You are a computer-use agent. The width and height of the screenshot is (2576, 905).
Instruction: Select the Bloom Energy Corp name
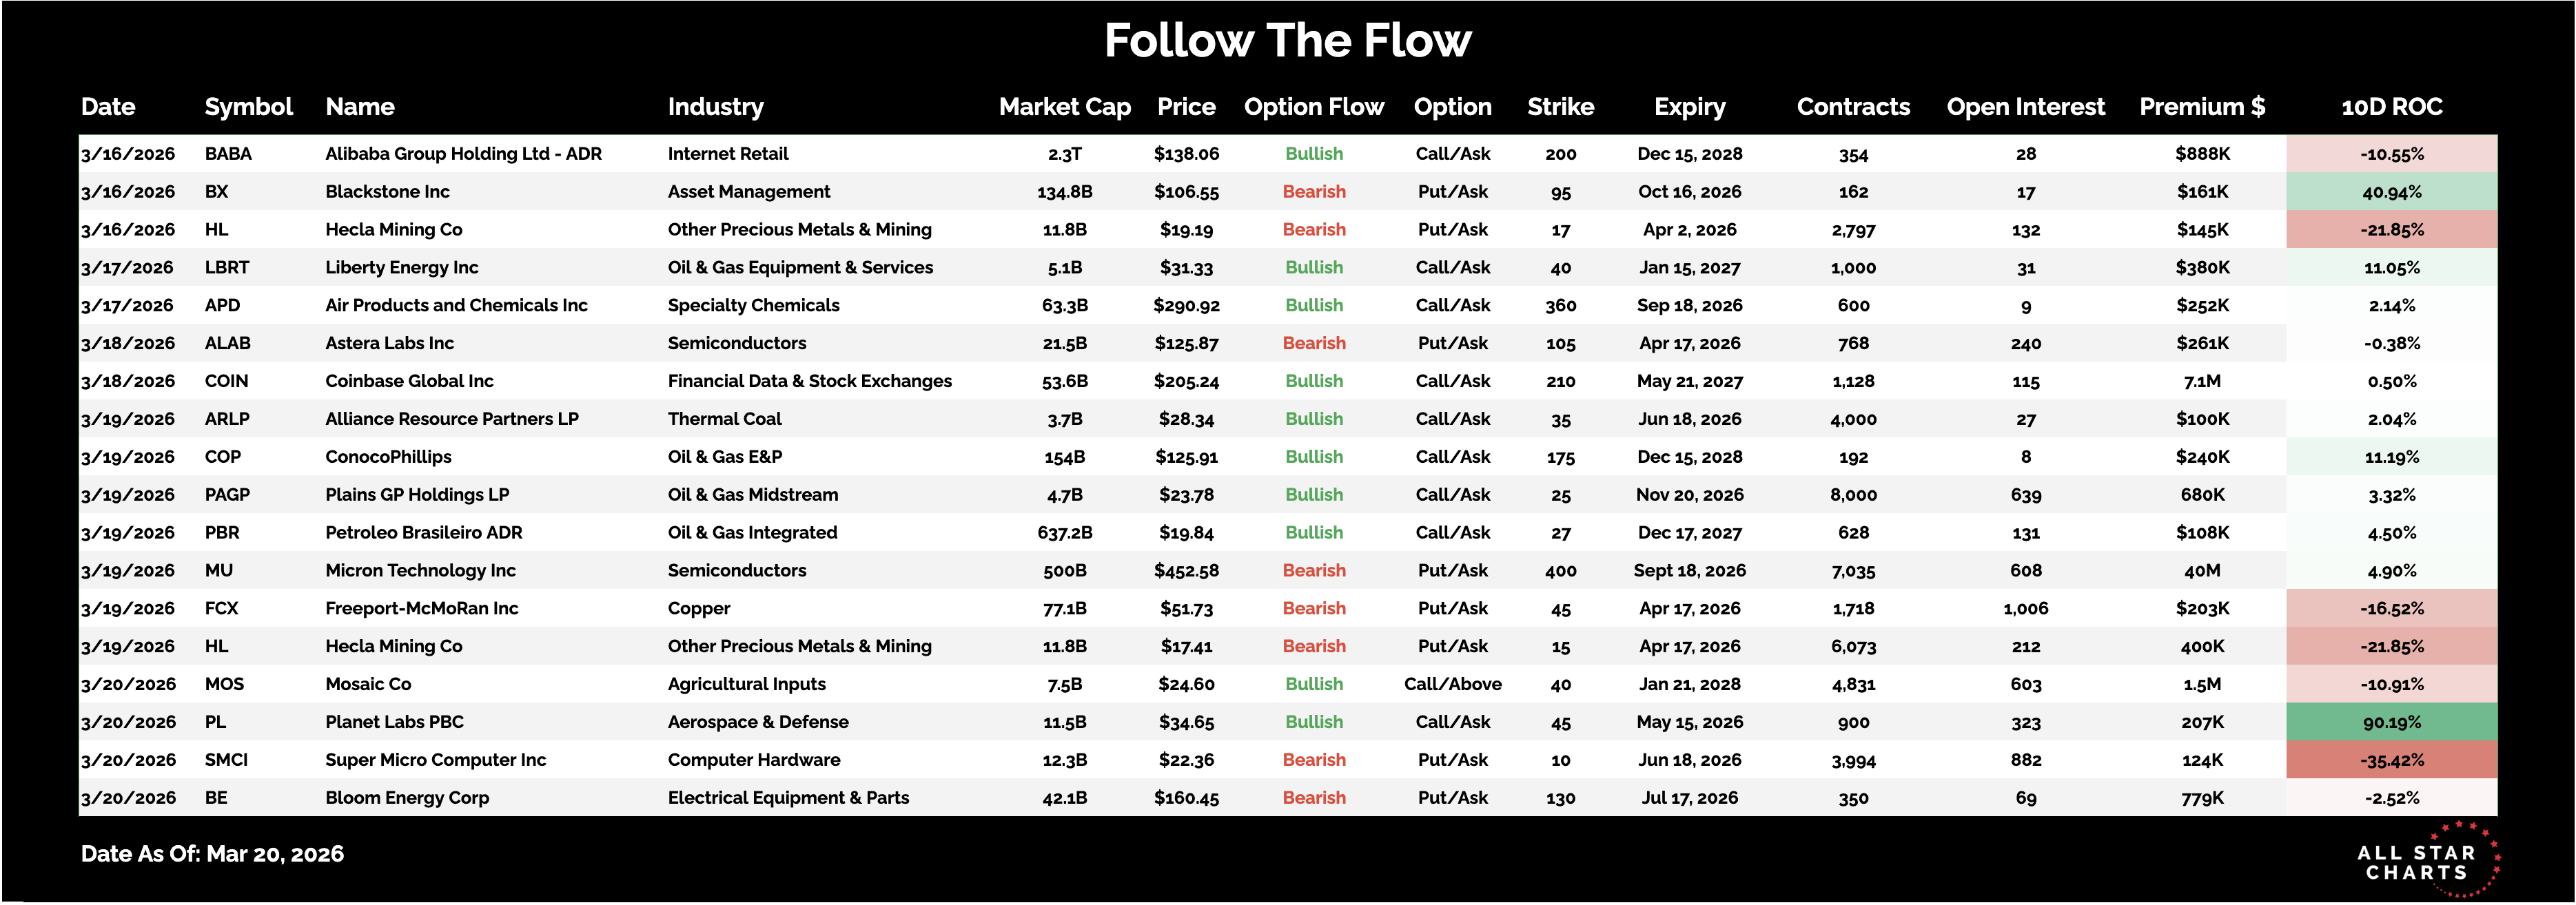coord(407,798)
